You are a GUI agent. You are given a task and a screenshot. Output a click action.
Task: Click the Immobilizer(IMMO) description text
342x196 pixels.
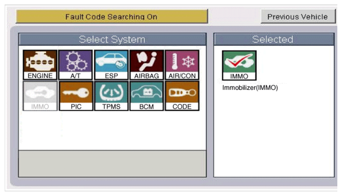[x=250, y=88]
